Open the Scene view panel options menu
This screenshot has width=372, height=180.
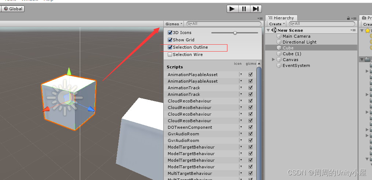(260, 18)
